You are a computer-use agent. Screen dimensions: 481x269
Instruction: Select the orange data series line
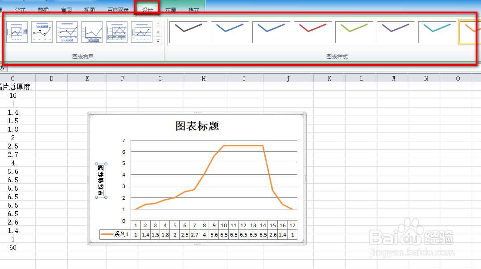[x=243, y=146]
